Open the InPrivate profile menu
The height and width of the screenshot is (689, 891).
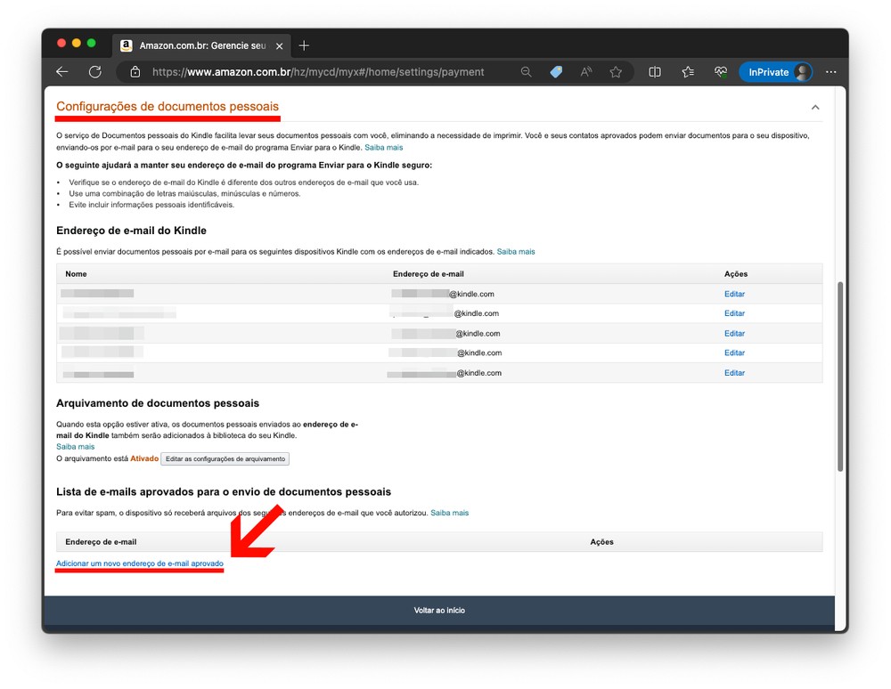776,72
